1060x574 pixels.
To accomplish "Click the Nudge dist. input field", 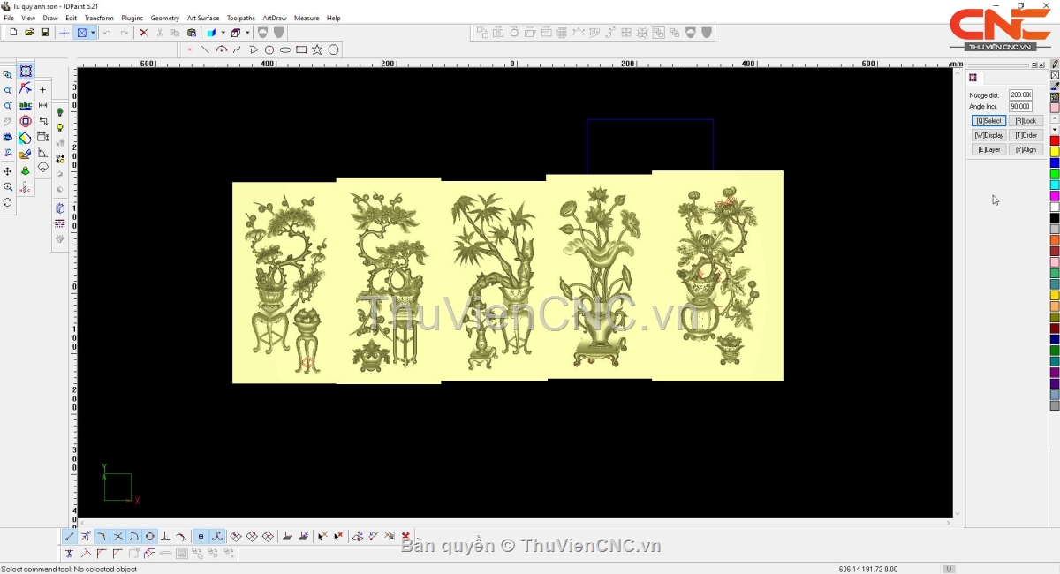I will (1020, 94).
